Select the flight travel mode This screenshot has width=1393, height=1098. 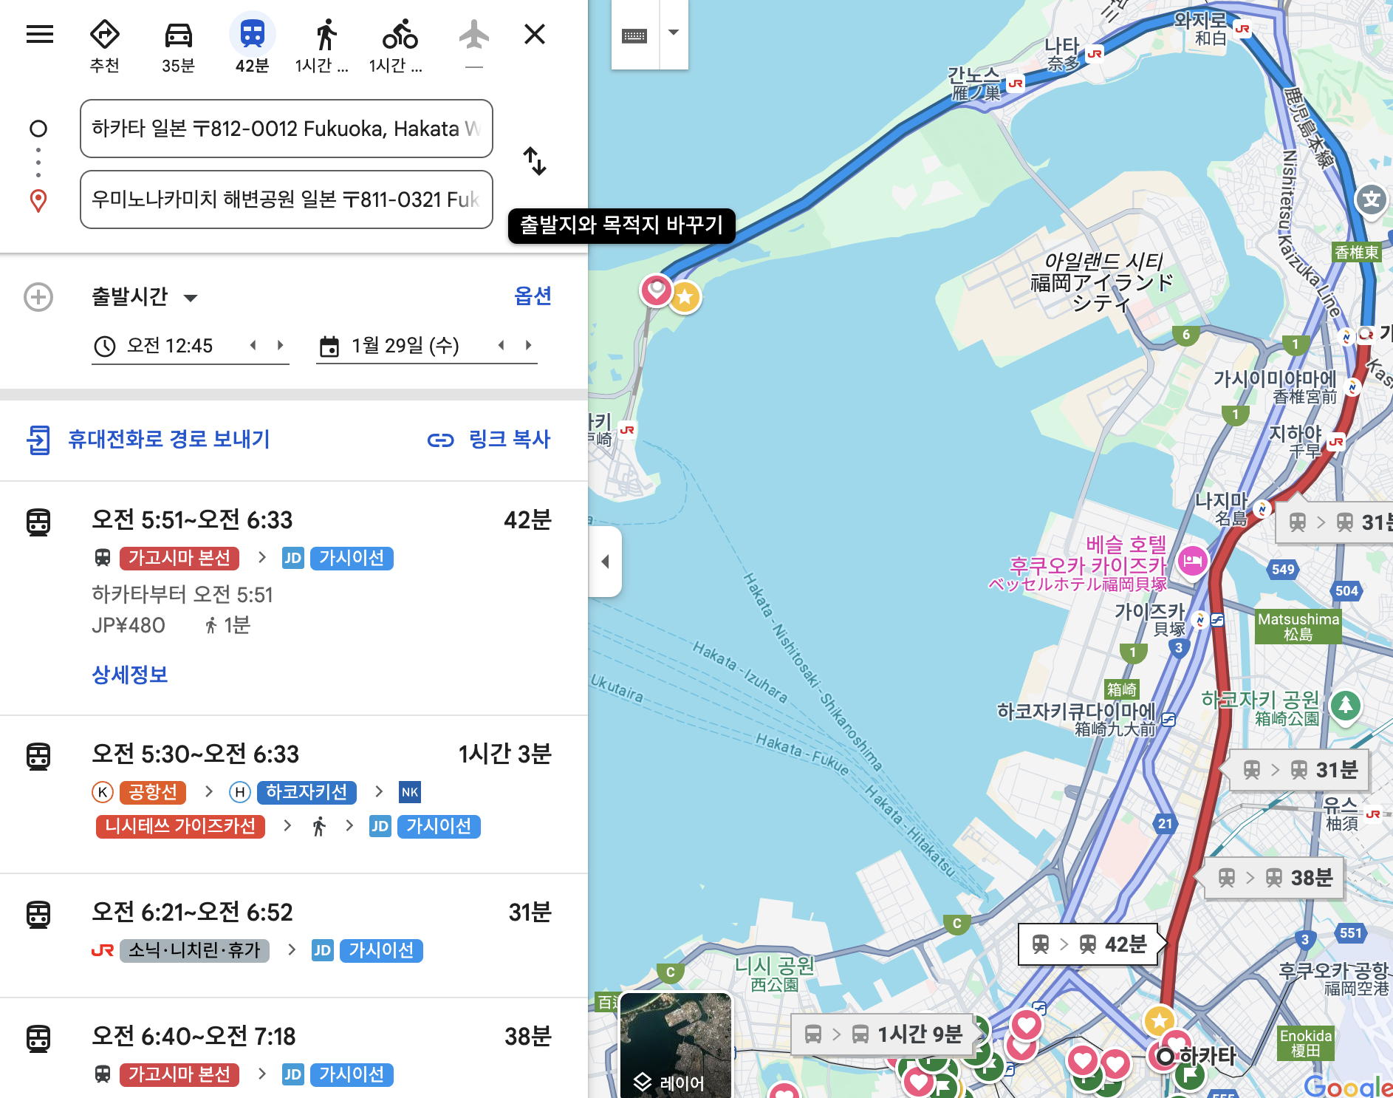(474, 43)
